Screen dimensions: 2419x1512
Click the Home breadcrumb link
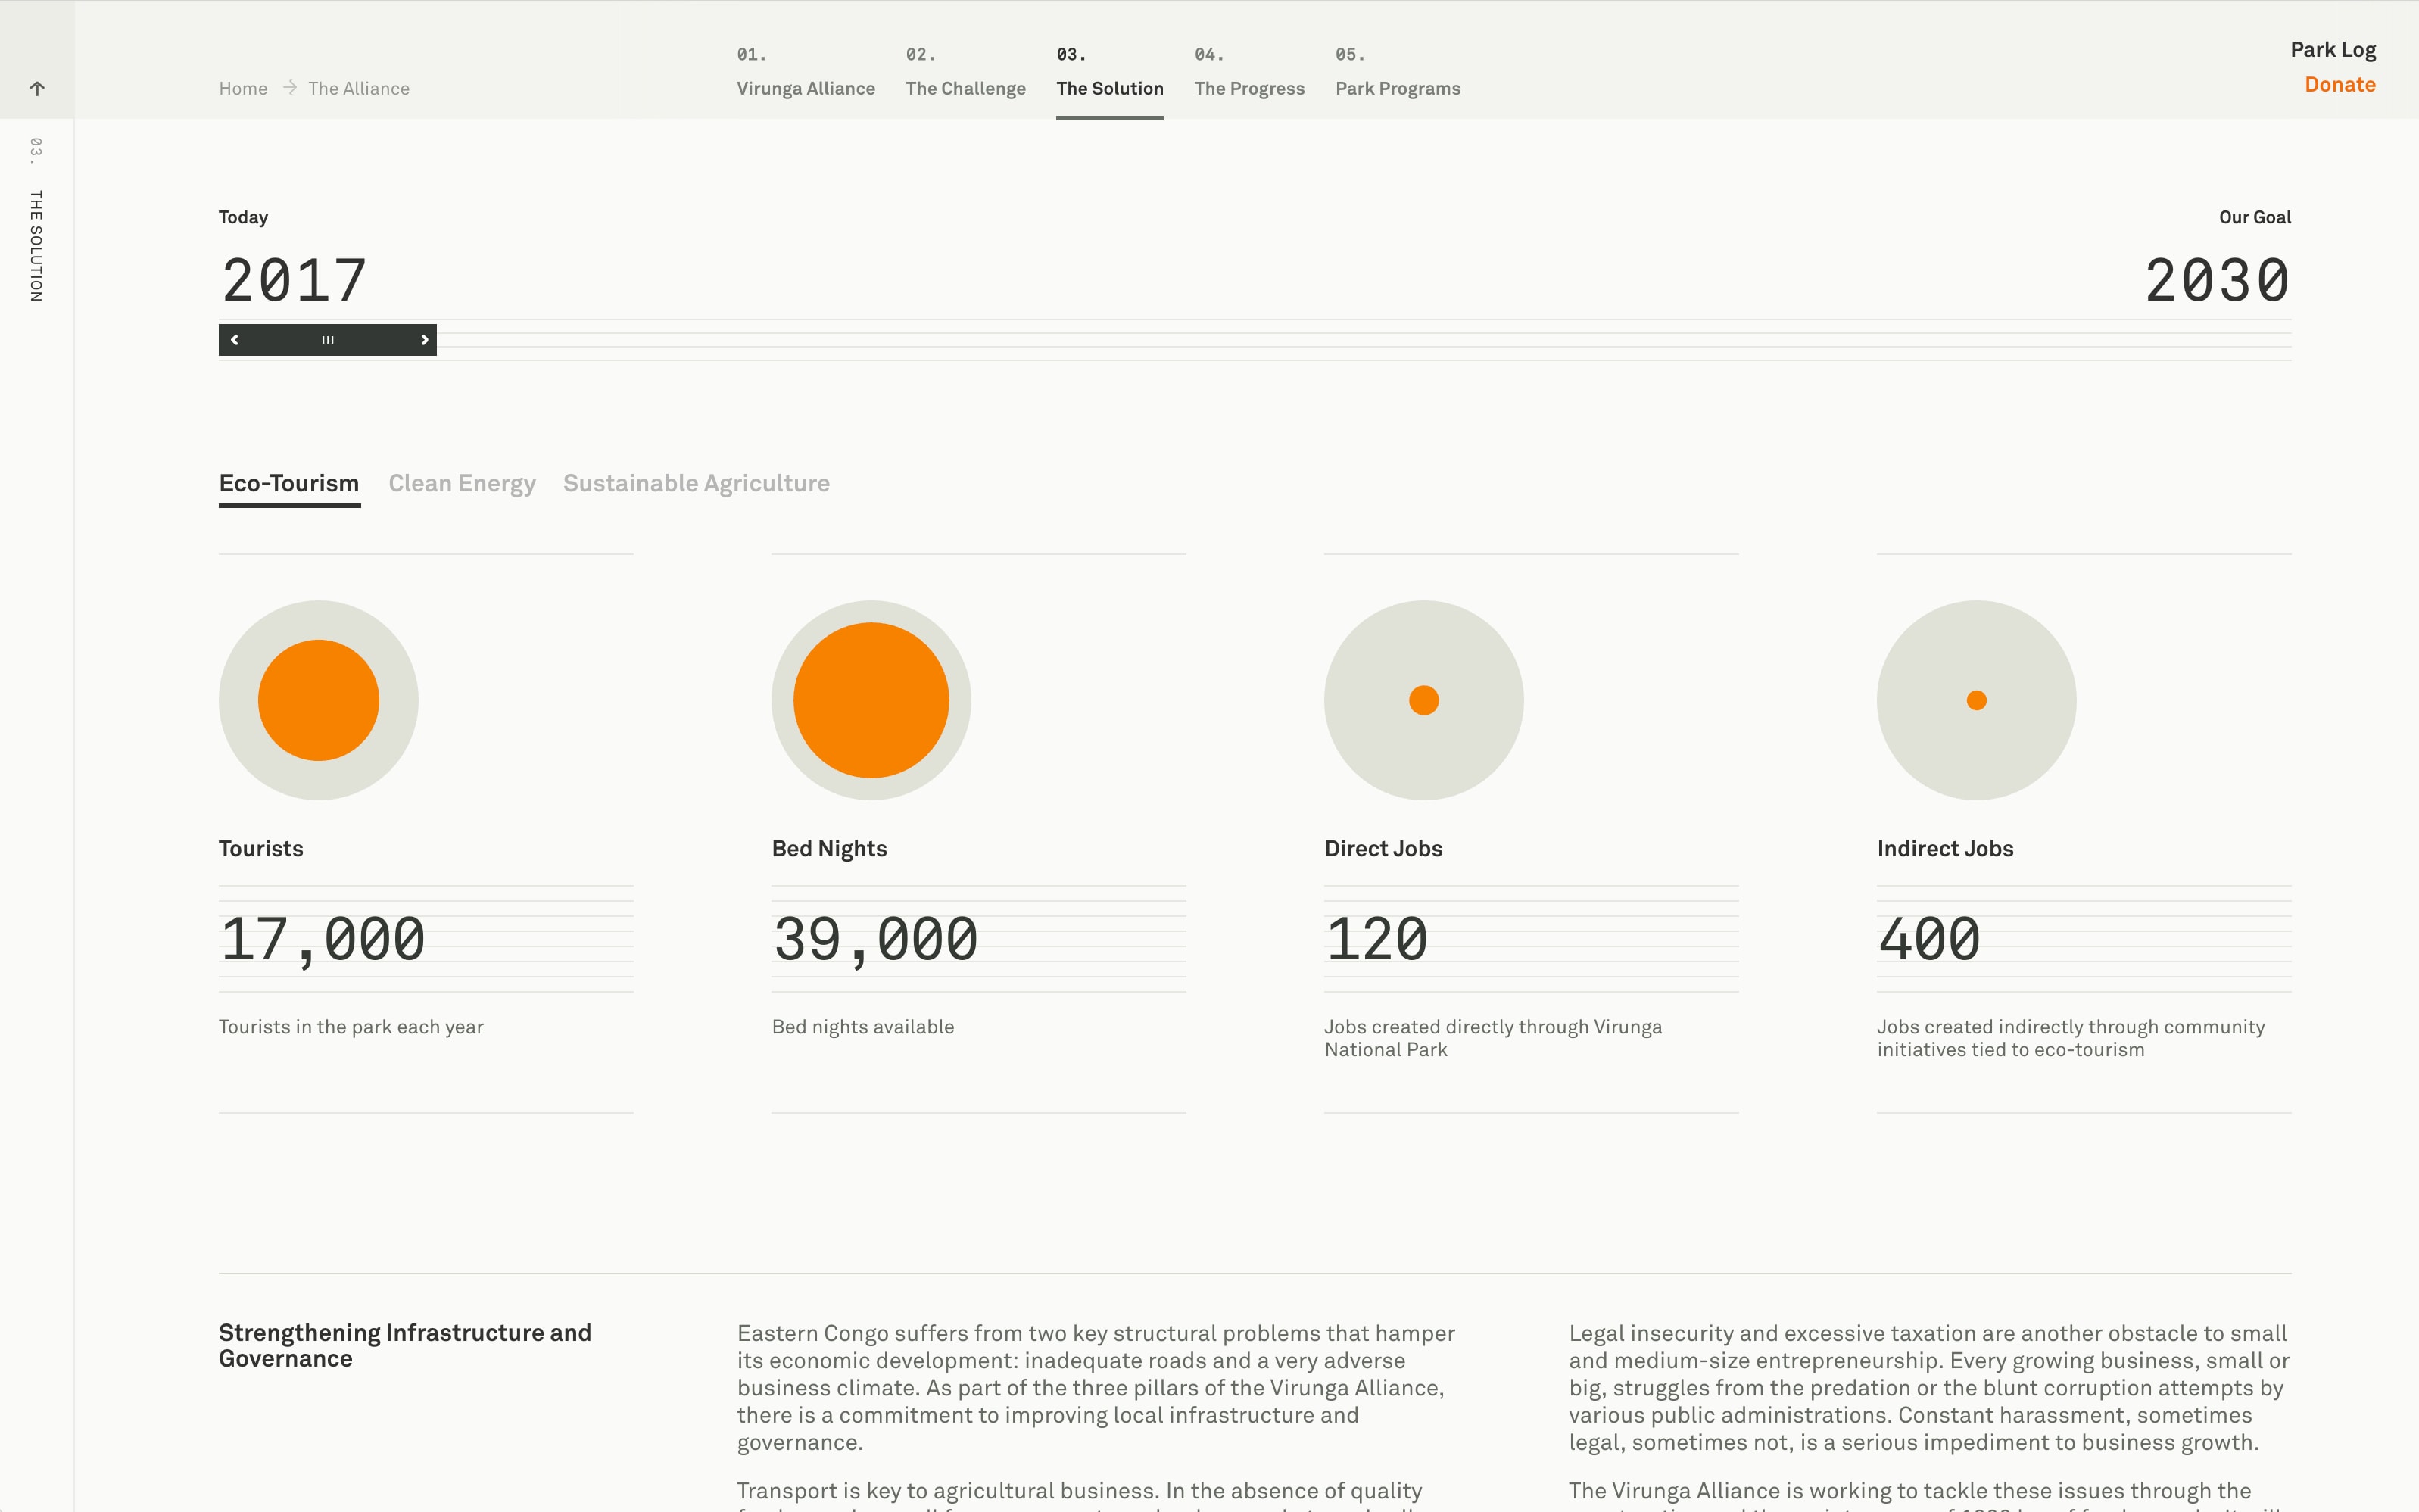click(243, 88)
